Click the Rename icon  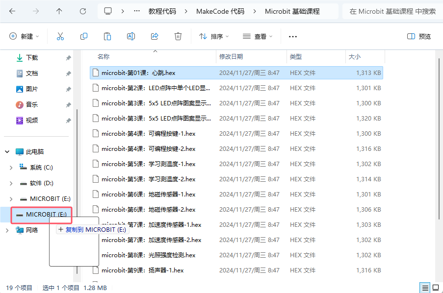pos(131,36)
